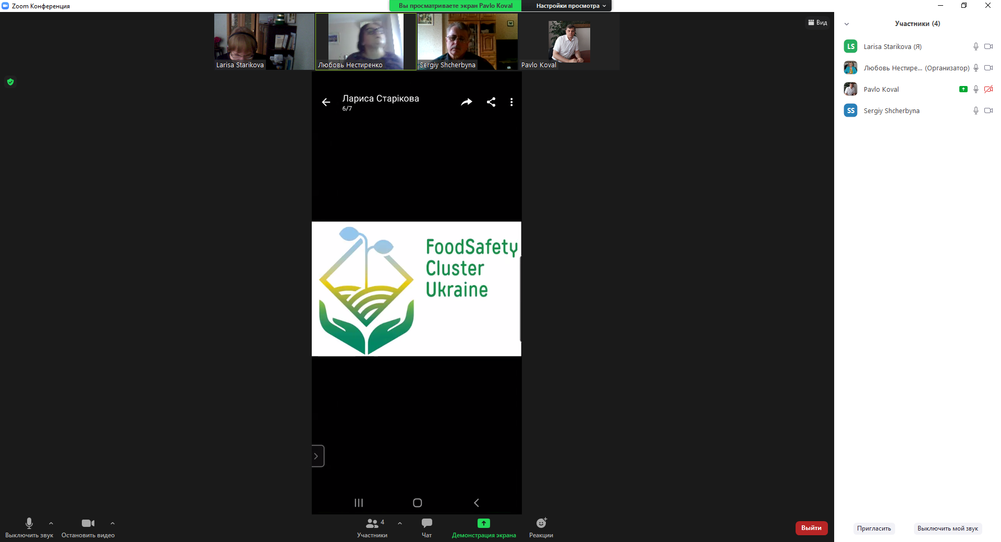Open Участники participants panel button
The image size is (1001, 542).
pos(372,527)
